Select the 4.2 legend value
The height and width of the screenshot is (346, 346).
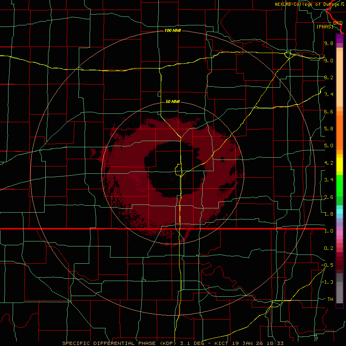tap(329, 163)
